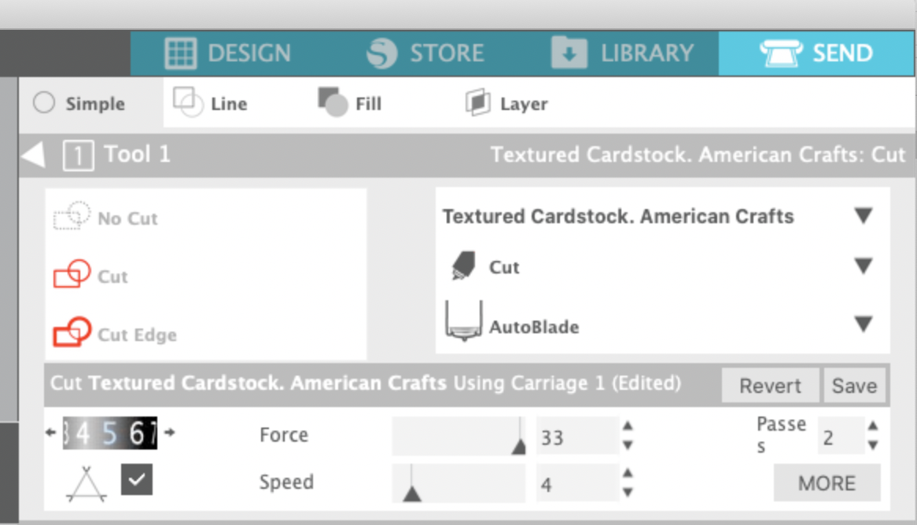The height and width of the screenshot is (525, 917).
Task: Open the Design tab grid icon
Action: point(180,53)
